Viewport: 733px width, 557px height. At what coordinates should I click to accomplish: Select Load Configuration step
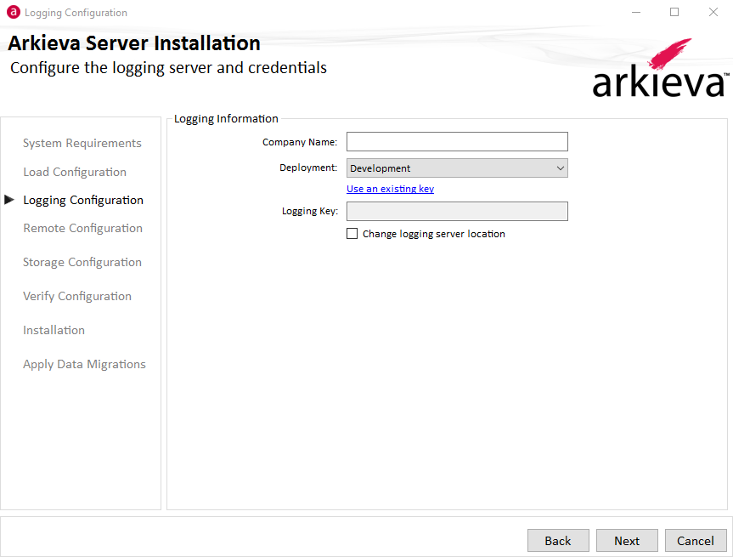[x=75, y=173]
